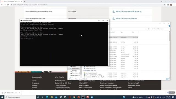Close the Java SE Development Kit tab
176x99 pixels.
tap(21, 2)
